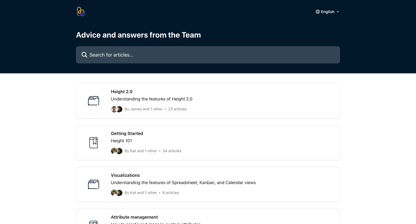Focus the Search for articles field

coord(208,55)
